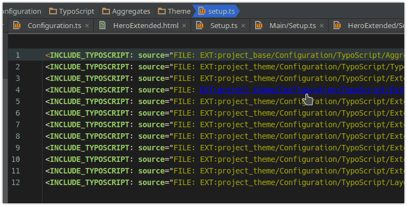Viewport: 407px width, 206px height.
Task: Close the Configuration.ts tab
Action: point(87,26)
